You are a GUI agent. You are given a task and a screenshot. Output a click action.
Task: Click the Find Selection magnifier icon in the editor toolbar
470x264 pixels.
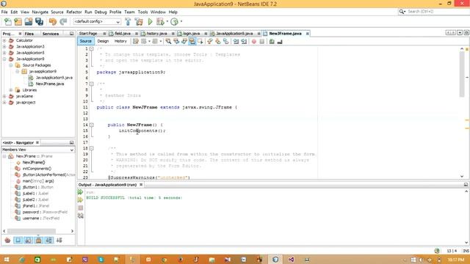coord(168,41)
